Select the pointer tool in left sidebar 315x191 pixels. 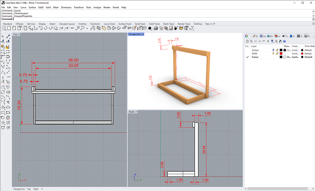click(3, 37)
